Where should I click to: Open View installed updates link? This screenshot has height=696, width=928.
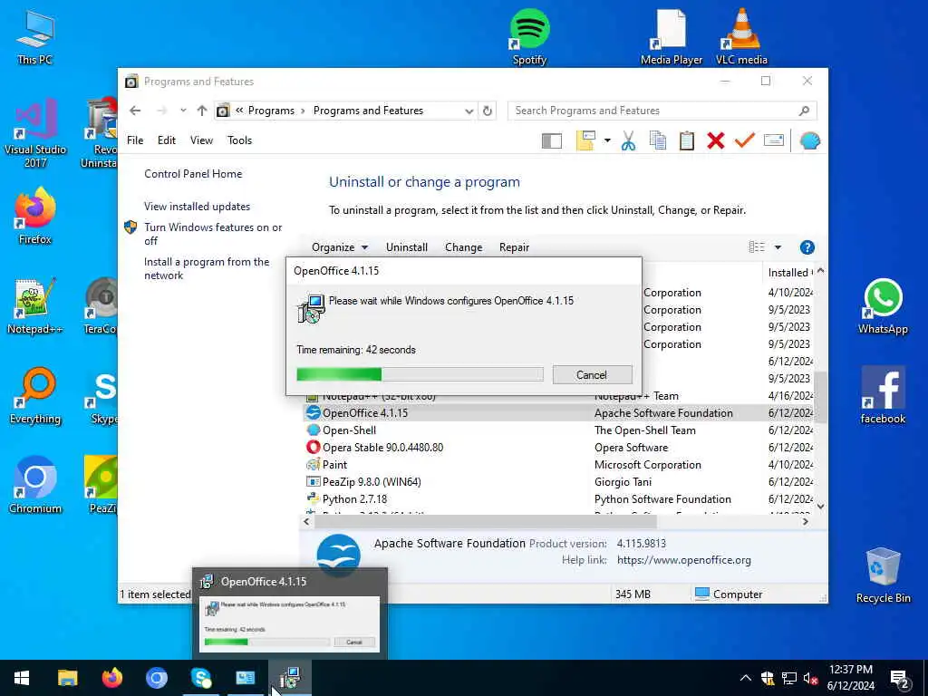[x=197, y=207]
